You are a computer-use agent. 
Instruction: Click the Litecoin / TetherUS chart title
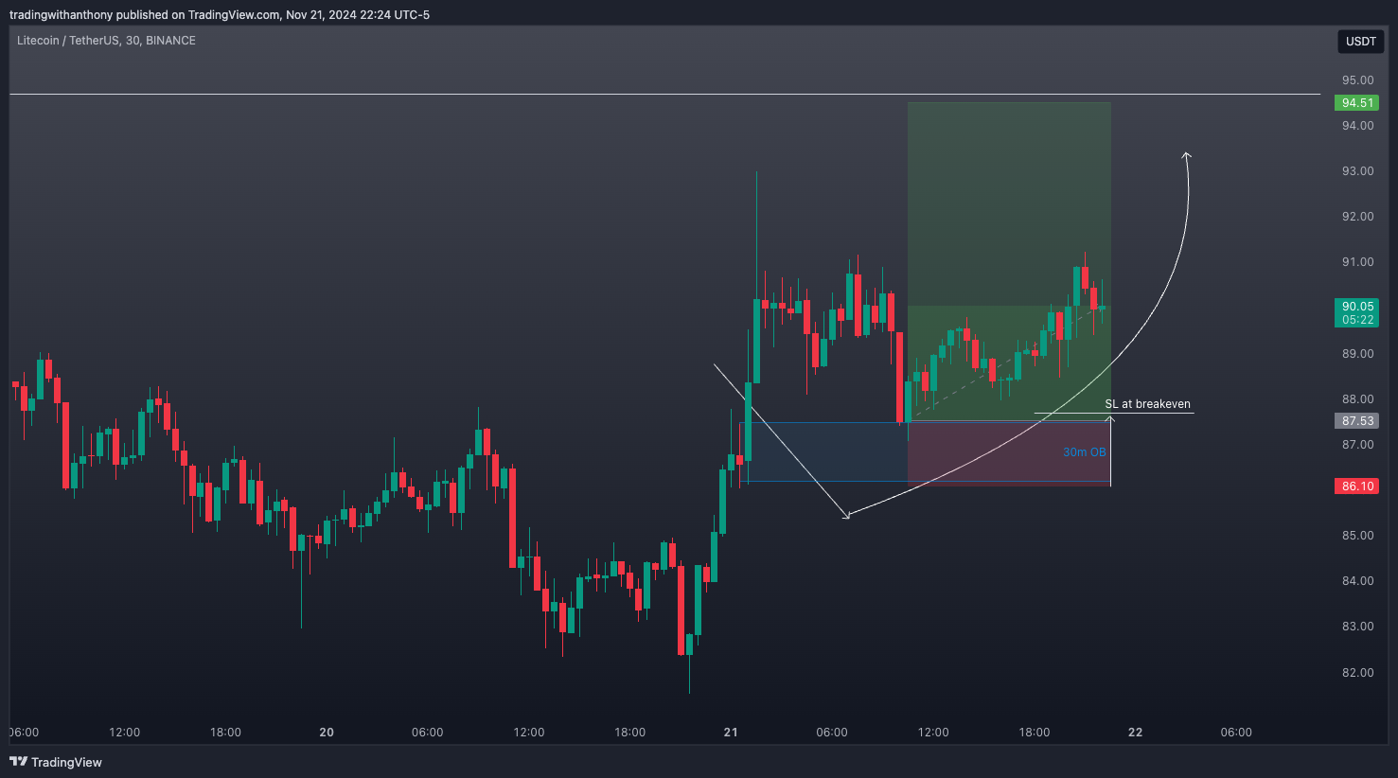coord(106,41)
